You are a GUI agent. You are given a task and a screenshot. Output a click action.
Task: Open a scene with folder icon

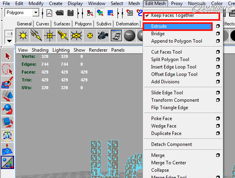(60, 13)
